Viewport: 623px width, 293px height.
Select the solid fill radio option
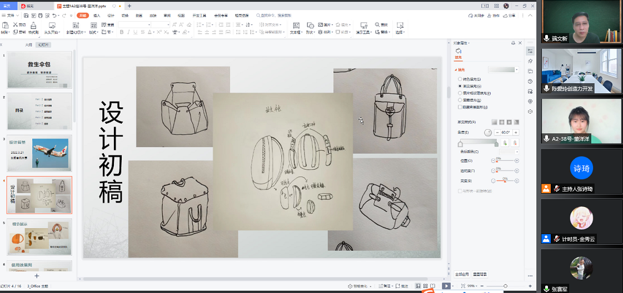point(460,79)
